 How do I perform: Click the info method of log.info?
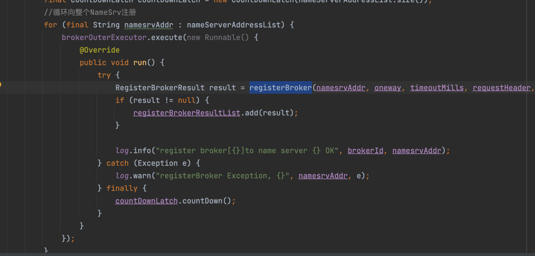pos(142,151)
